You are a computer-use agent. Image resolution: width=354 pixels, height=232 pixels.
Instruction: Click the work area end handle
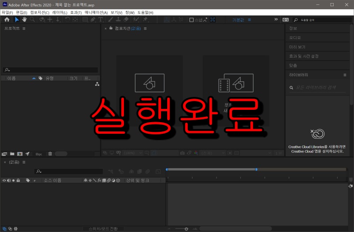[x=256, y=169]
